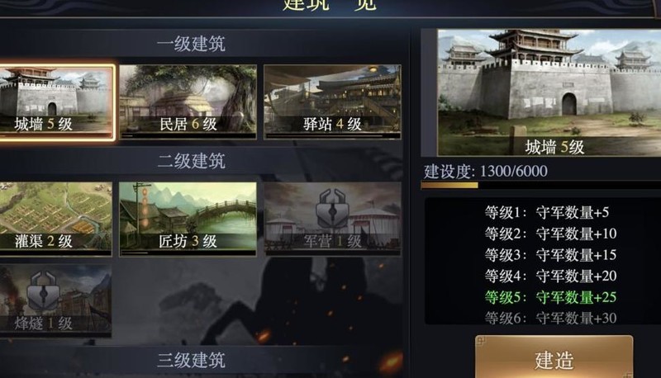Click the 建设度 progress bar
Image resolution: width=661 pixels, height=378 pixels.
coord(541,185)
